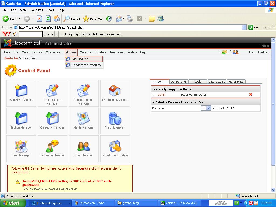This screenshot has height=207, width=276.
Task: Click the Mail toolbar icon
Action: (x=119, y=19)
